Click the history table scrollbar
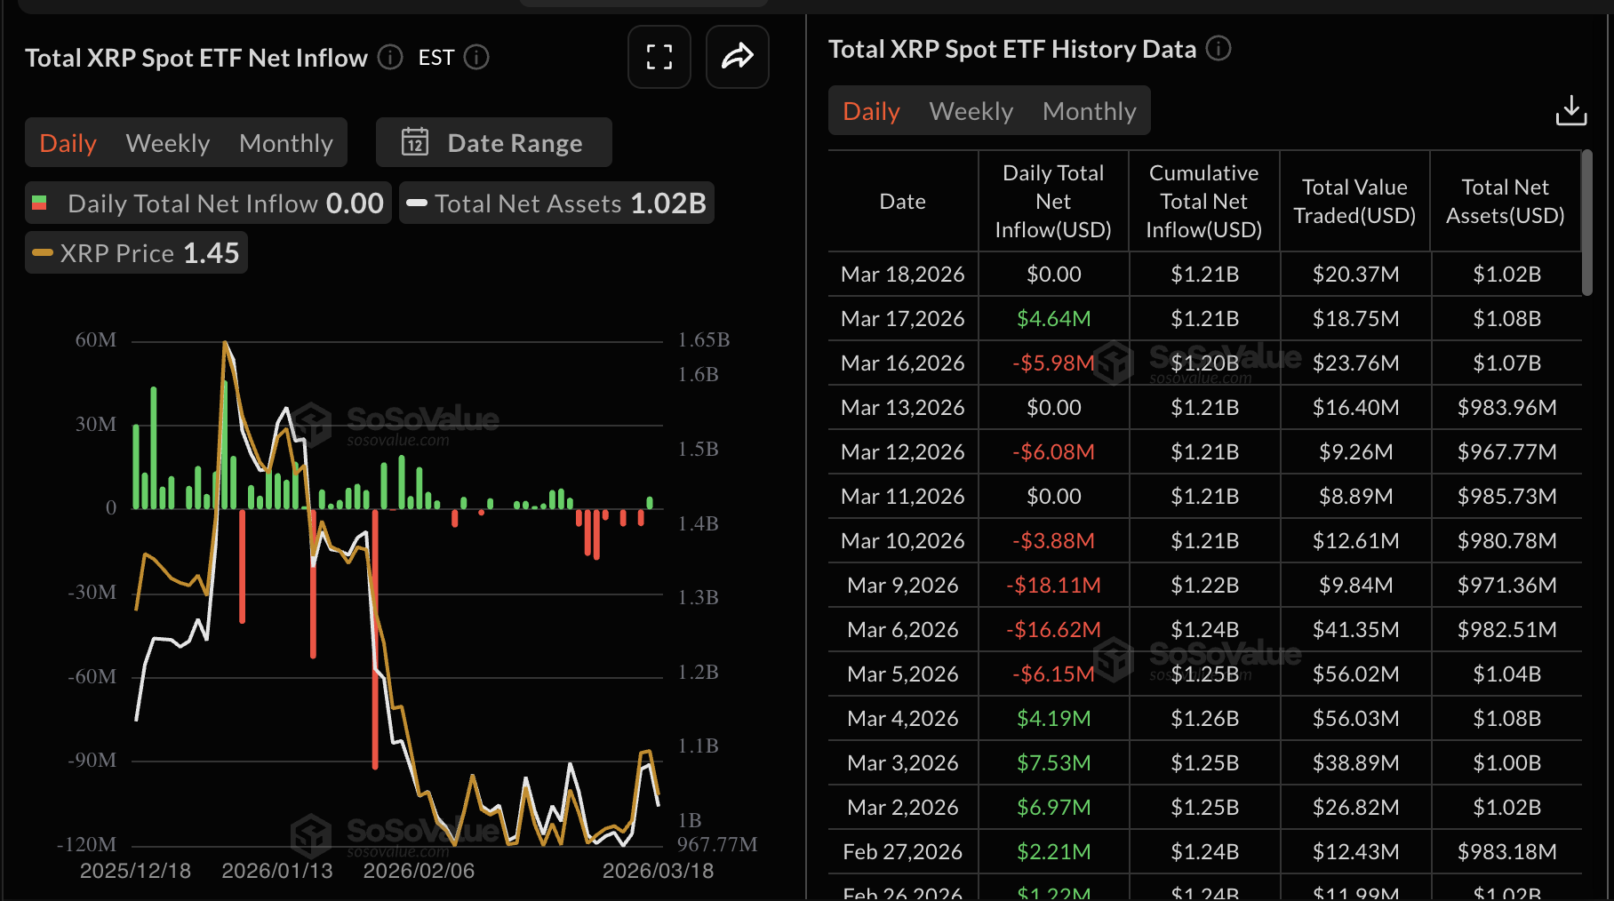Image resolution: width=1614 pixels, height=901 pixels. click(1586, 222)
